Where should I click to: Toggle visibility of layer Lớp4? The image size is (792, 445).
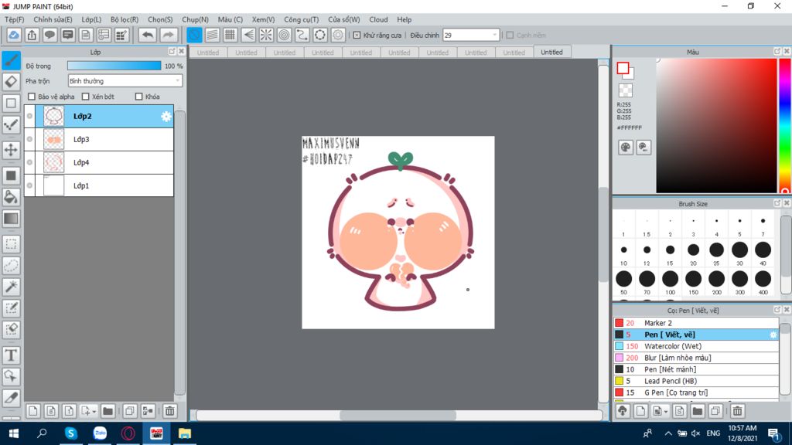pyautogui.click(x=30, y=162)
